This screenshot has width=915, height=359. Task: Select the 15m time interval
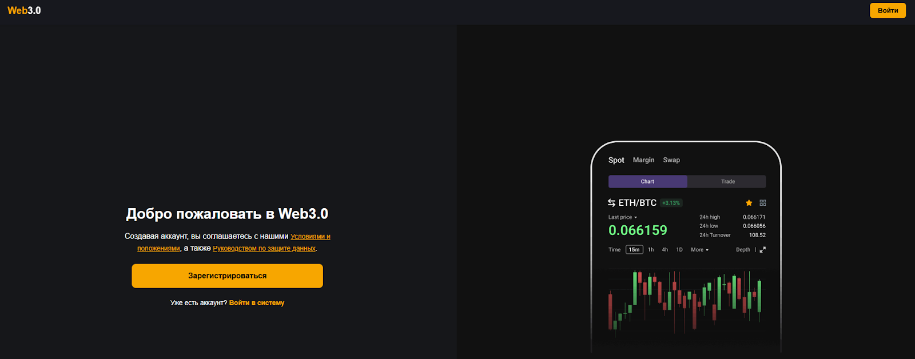tap(634, 250)
